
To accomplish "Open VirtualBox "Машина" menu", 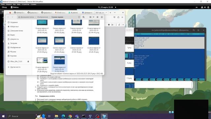I will click(x=9, y=4).
